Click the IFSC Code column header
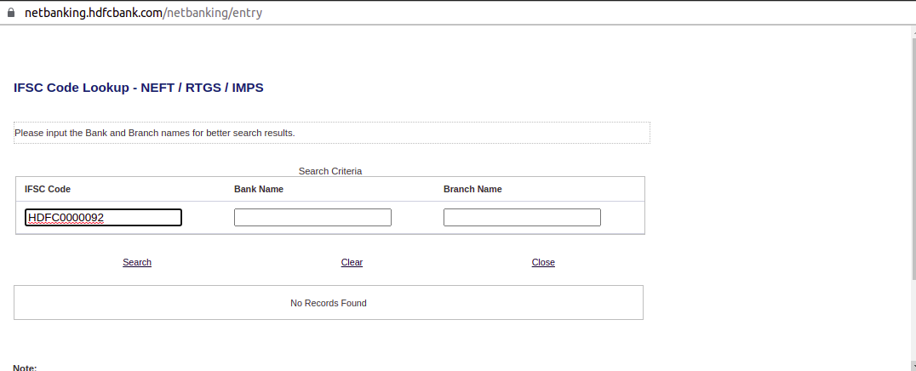This screenshot has height=371, width=916. [x=48, y=189]
